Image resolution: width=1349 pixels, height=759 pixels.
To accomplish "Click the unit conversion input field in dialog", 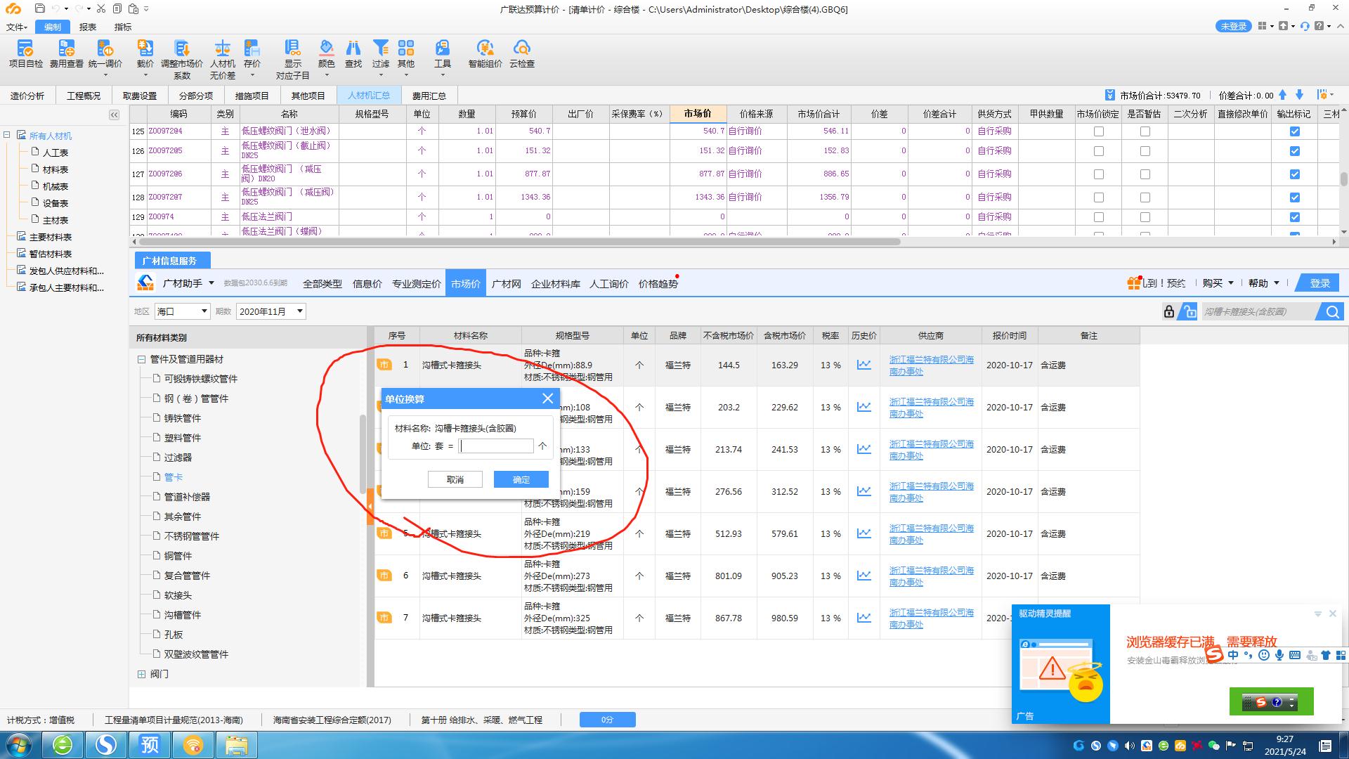I will click(496, 446).
